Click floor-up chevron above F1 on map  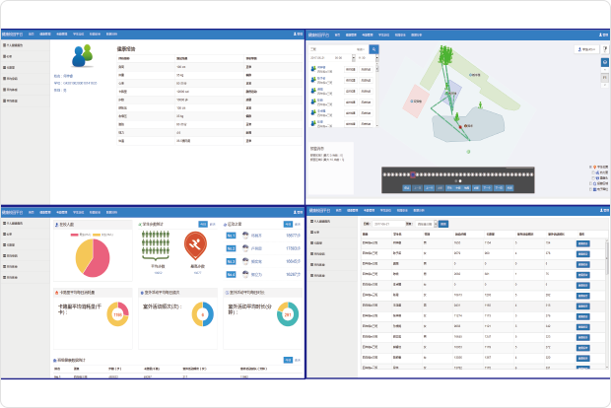[605, 72]
